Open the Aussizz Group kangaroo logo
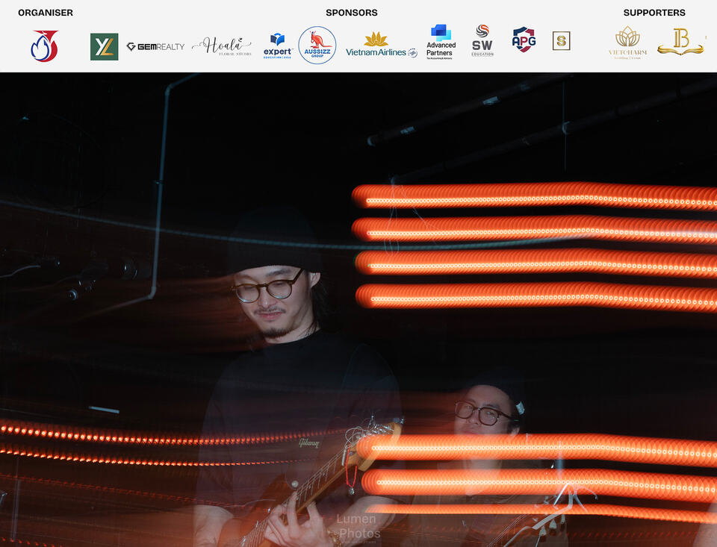717x547 pixels. click(317, 46)
